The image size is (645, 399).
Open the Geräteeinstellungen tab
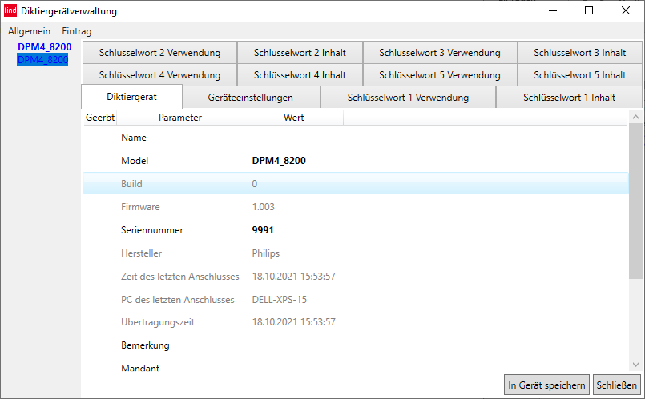(x=251, y=98)
